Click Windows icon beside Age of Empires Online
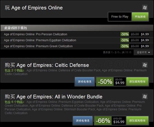 coord(145,8)
